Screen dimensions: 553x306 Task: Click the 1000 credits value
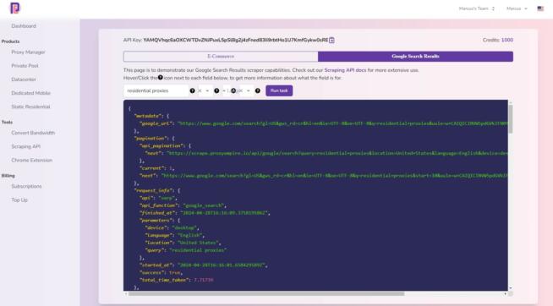(507, 40)
